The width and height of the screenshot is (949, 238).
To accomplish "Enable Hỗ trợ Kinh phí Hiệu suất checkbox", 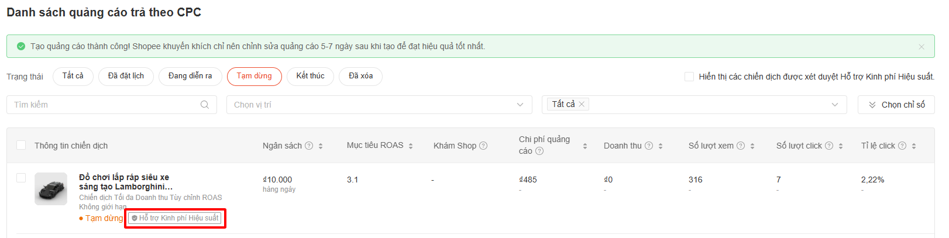I will click(x=689, y=77).
